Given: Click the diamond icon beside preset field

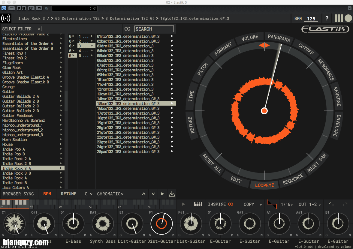Looking at the screenshot, I should pos(95,8).
